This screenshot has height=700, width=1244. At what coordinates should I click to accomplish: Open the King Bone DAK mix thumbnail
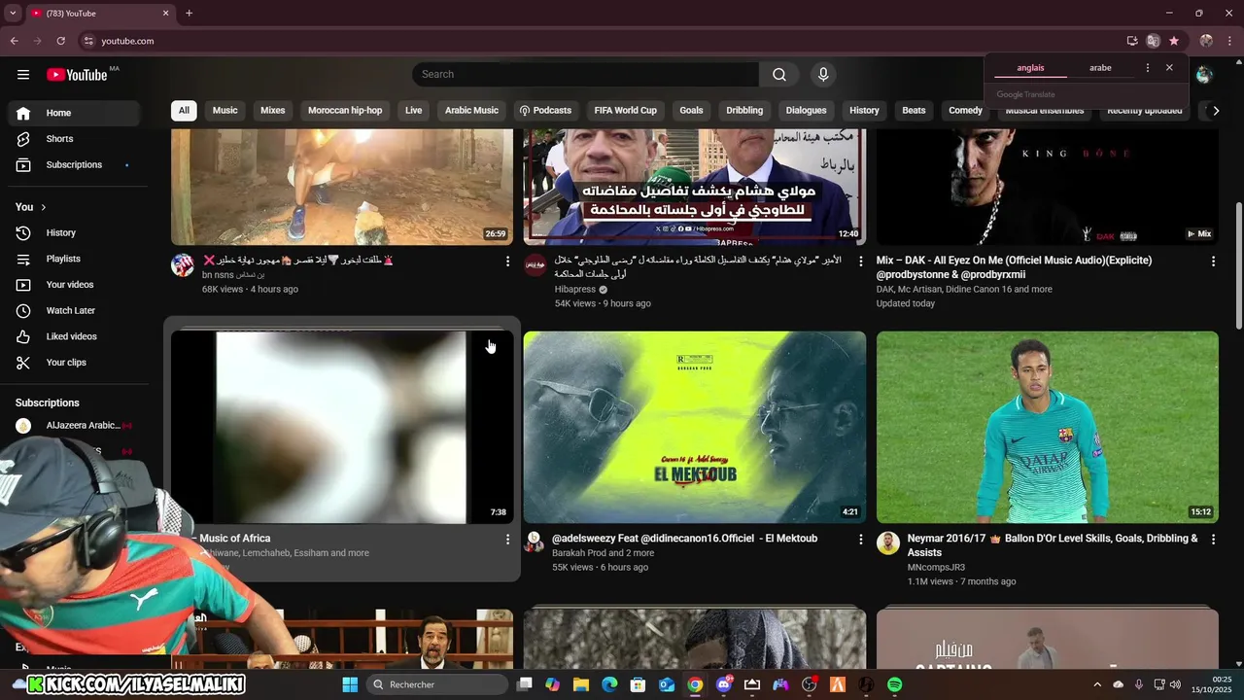(1048, 187)
